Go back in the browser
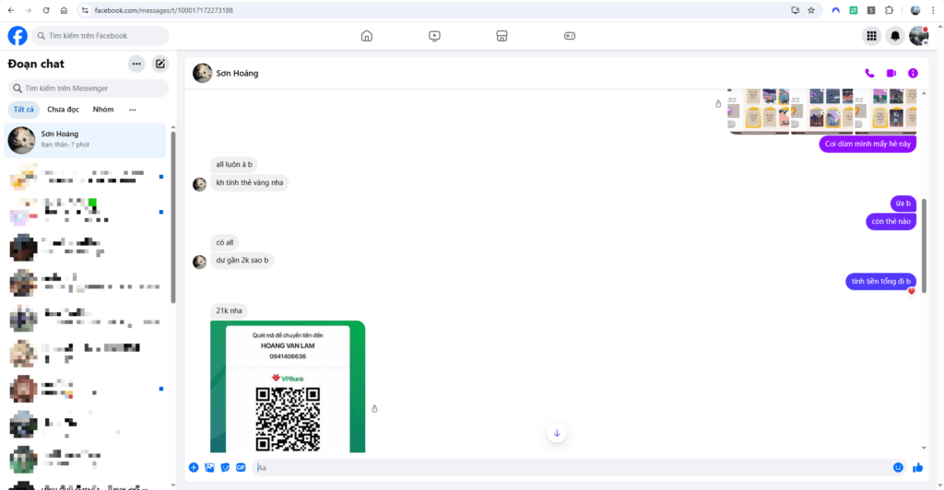 (x=11, y=10)
